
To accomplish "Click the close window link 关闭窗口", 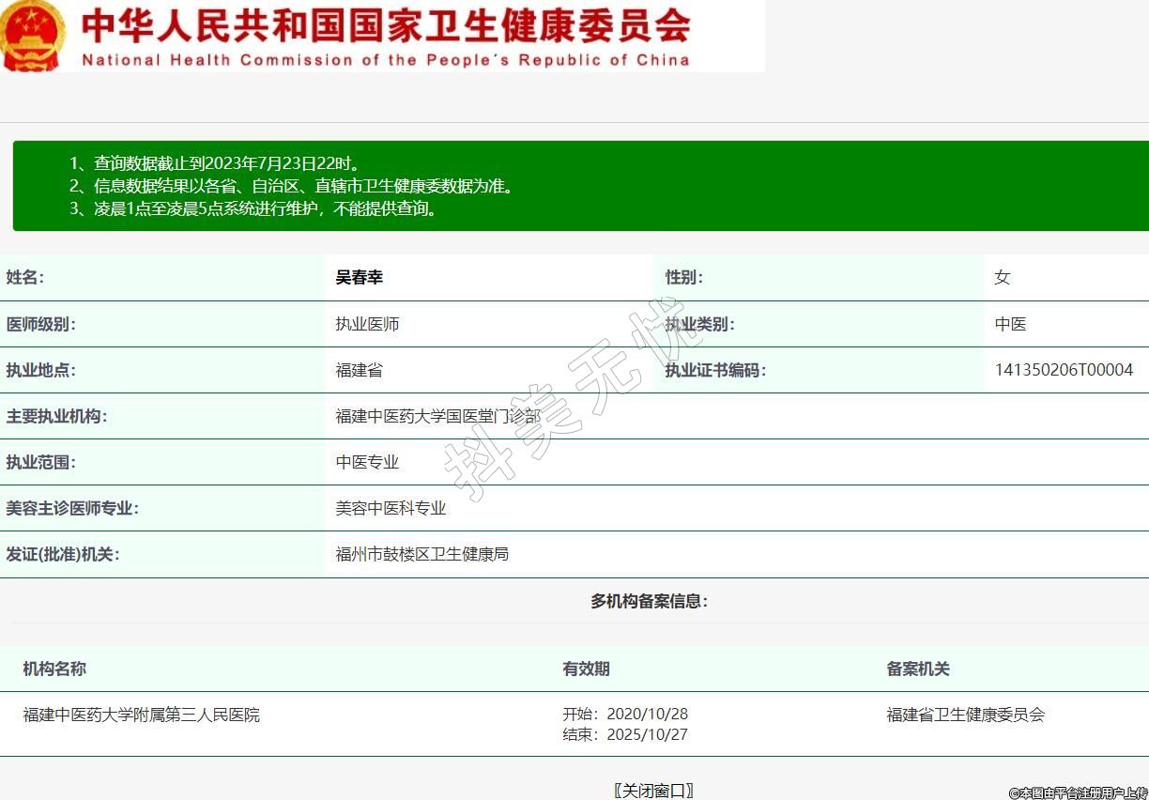I will point(653,790).
